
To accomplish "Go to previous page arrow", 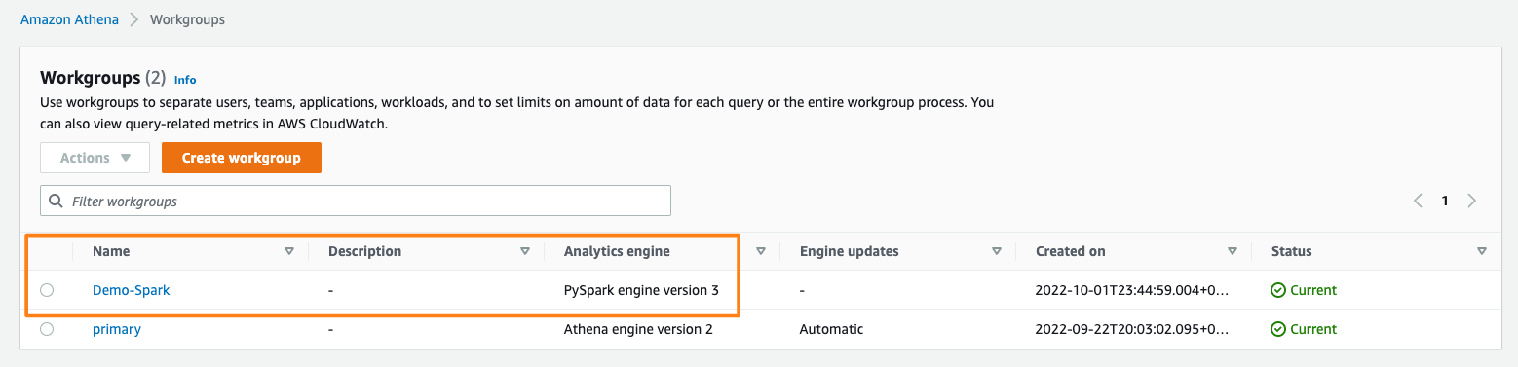I will pyautogui.click(x=1419, y=202).
